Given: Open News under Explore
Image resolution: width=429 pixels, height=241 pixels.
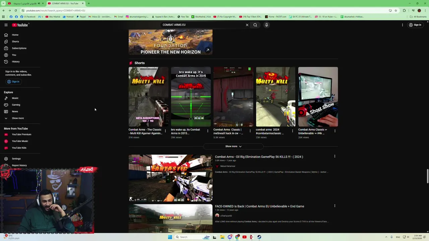Looking at the screenshot, I should [15, 111].
